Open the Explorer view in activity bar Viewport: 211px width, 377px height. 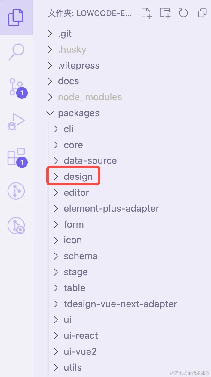point(16,17)
